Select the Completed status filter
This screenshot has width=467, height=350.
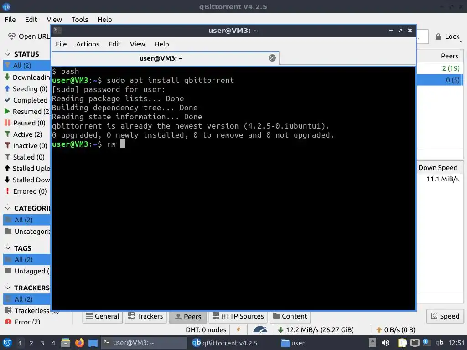coord(27,100)
